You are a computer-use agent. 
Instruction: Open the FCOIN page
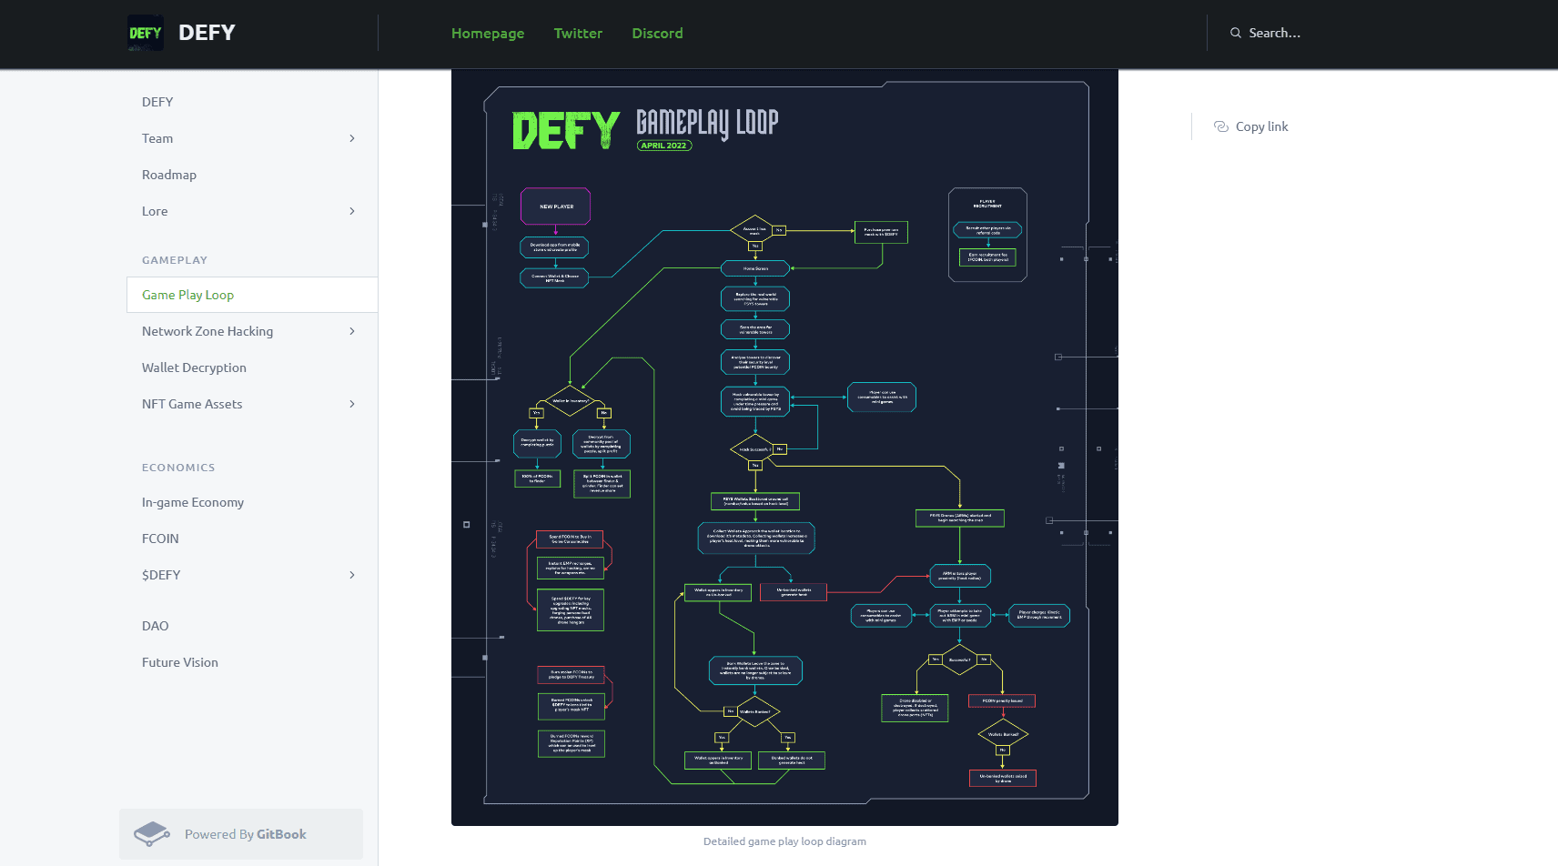[252, 539]
